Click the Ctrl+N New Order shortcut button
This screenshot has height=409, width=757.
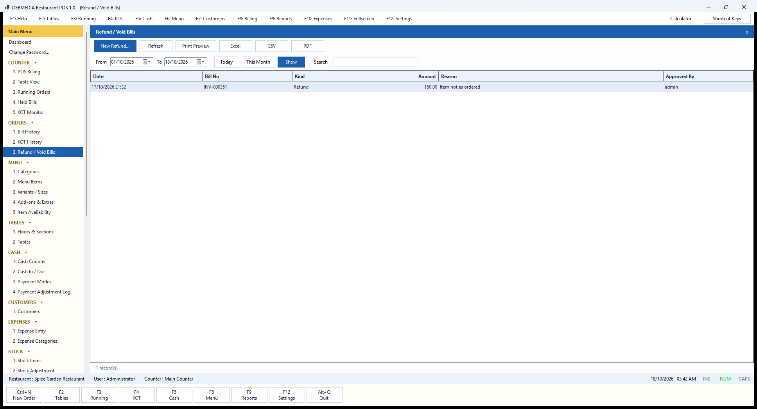point(24,395)
